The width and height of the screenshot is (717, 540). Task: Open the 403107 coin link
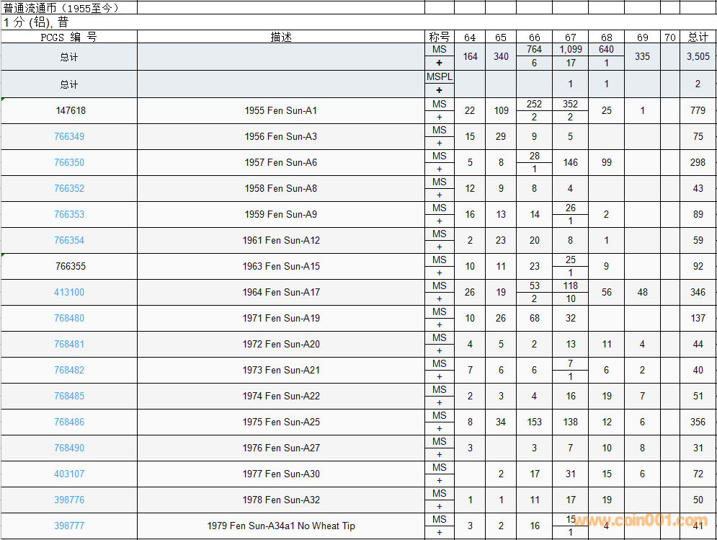[69, 474]
